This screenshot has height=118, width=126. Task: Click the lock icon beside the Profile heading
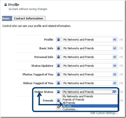click(x=6, y=5)
